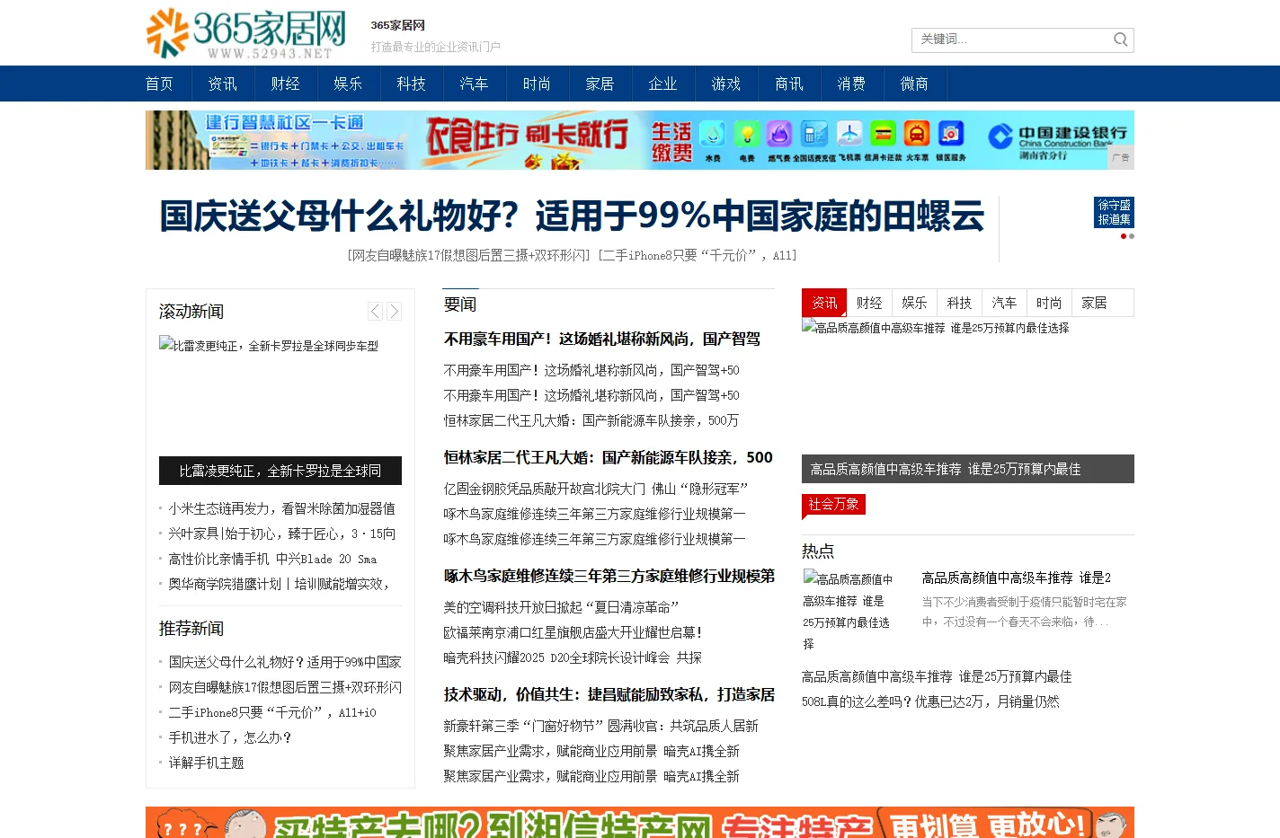Open sub-headline 二手iPhone8只要千元价
1280x838 pixels.
698,255
